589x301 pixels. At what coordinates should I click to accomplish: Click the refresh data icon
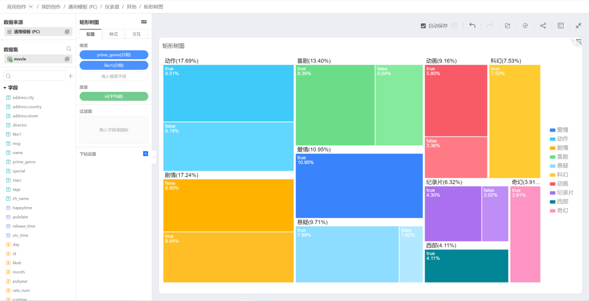click(525, 26)
